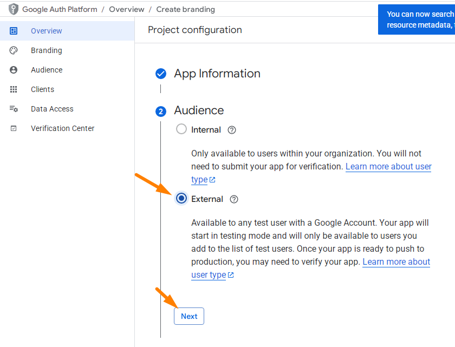The height and width of the screenshot is (347, 455).
Task: Click the Create branding breadcrumb
Action: click(x=186, y=10)
